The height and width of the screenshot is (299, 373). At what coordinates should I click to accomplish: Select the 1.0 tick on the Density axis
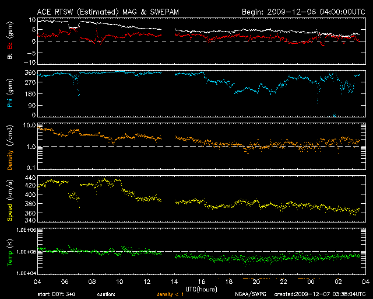click(x=31, y=147)
